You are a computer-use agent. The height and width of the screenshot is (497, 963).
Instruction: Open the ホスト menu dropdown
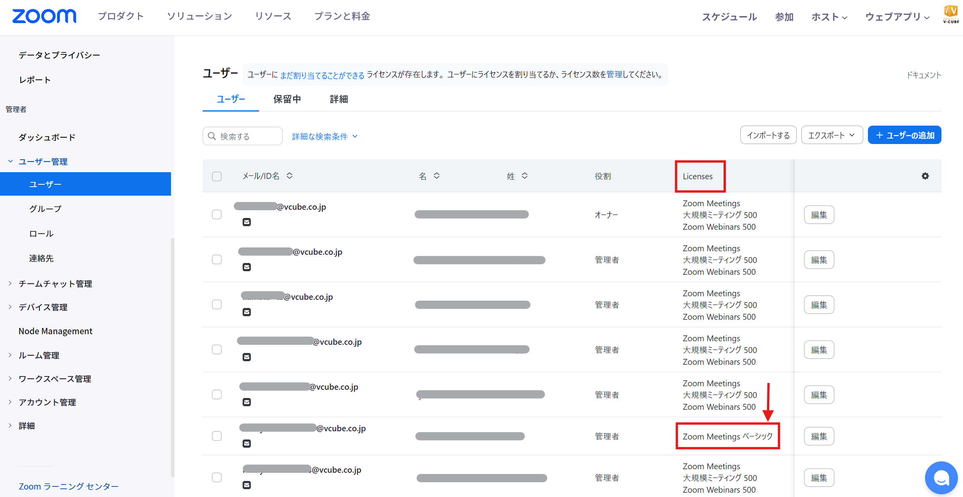point(829,17)
